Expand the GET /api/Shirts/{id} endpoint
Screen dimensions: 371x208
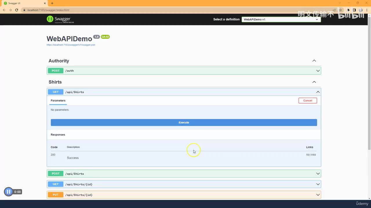(x=318, y=184)
